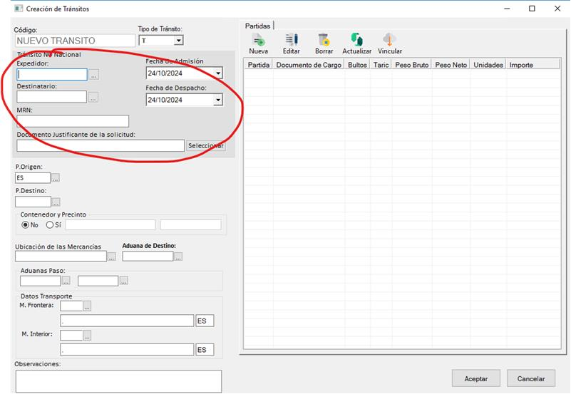The height and width of the screenshot is (394, 571).
Task: Click the Nueva partida icon
Action: coord(258,40)
